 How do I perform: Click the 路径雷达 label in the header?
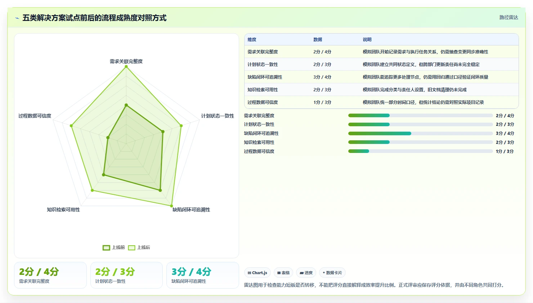point(509,17)
